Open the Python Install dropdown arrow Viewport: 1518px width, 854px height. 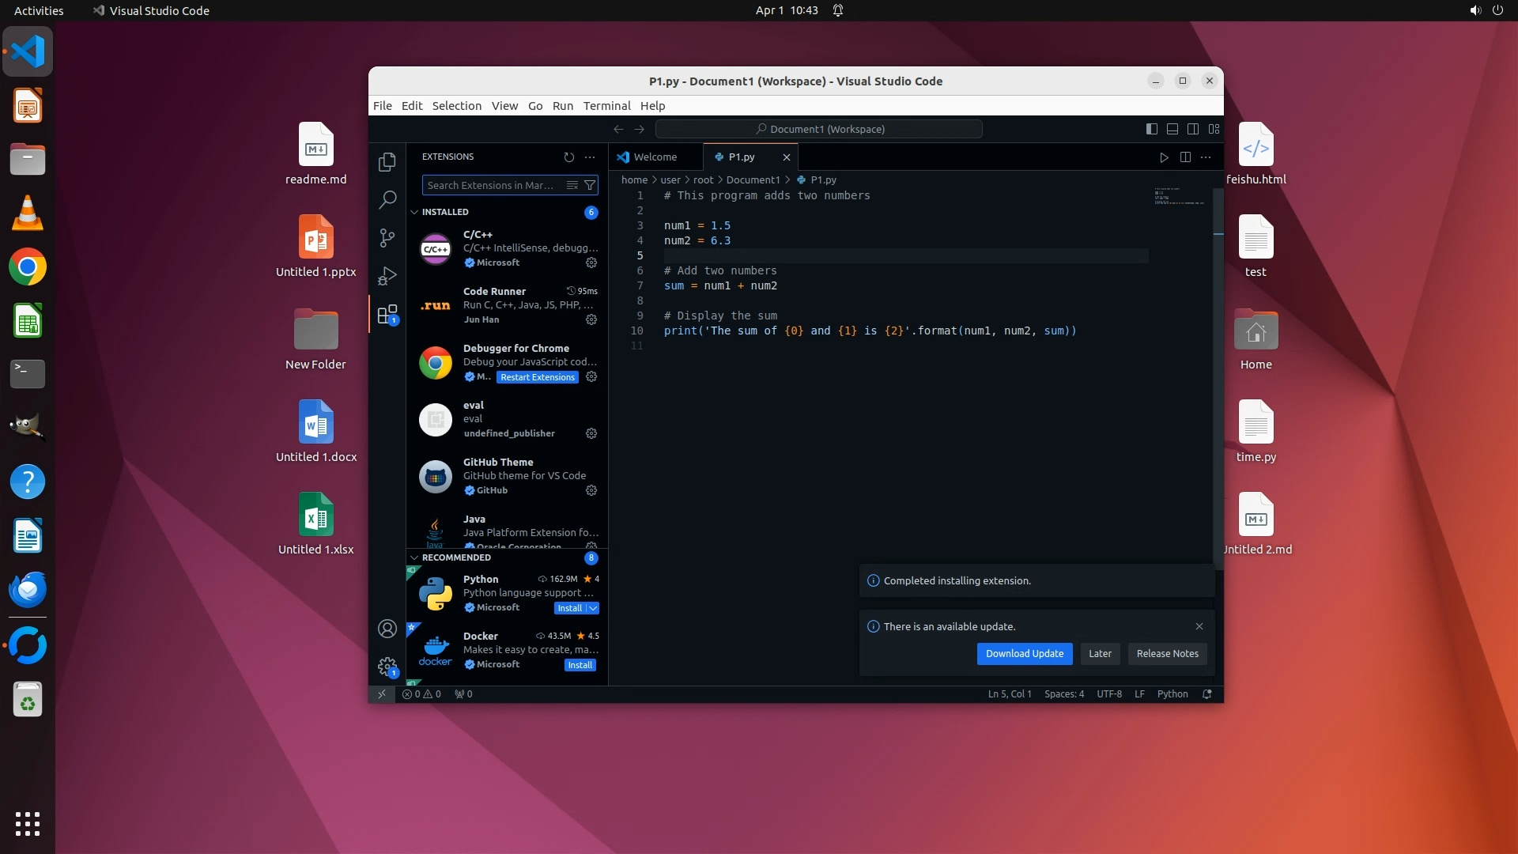tap(593, 608)
